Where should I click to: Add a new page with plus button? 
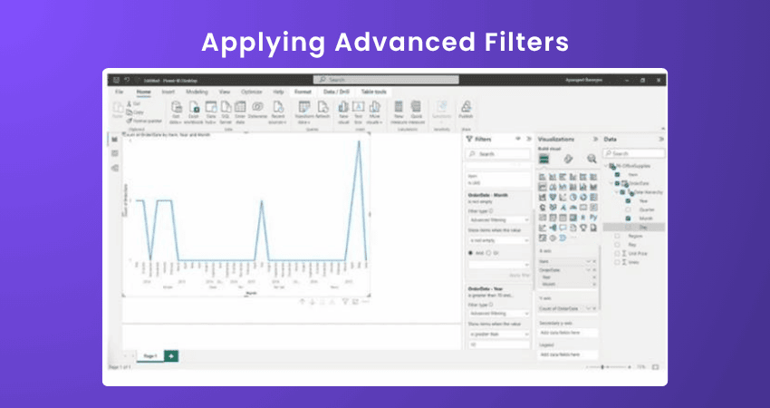coord(171,355)
